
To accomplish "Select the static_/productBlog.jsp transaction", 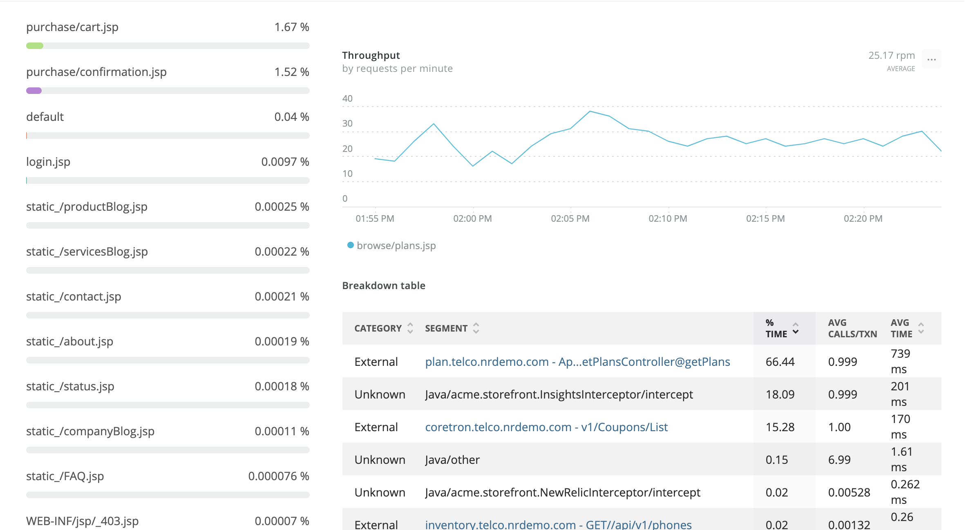I will (87, 207).
